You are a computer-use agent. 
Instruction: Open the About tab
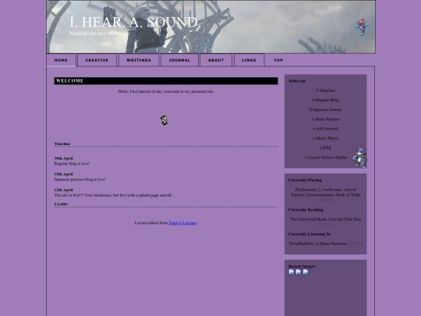click(216, 60)
